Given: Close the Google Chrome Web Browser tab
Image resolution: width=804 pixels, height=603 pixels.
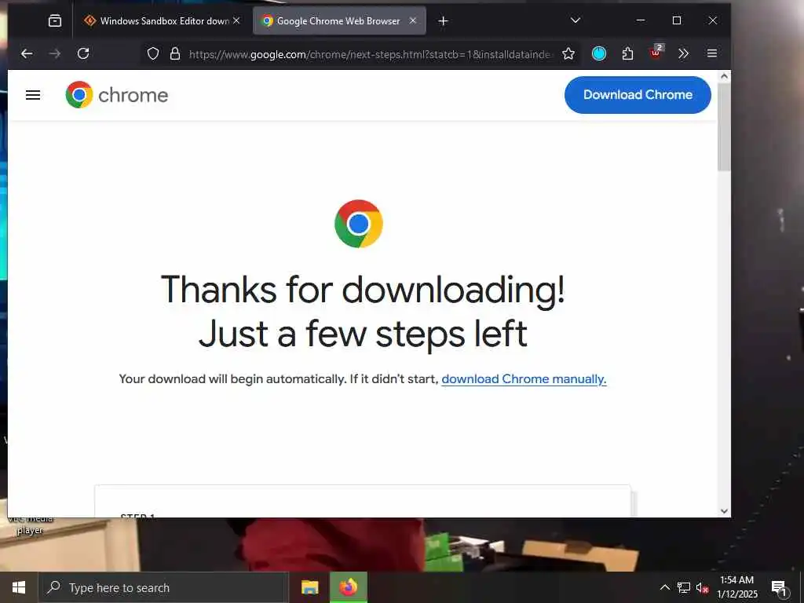Looking at the screenshot, I should coord(413,20).
